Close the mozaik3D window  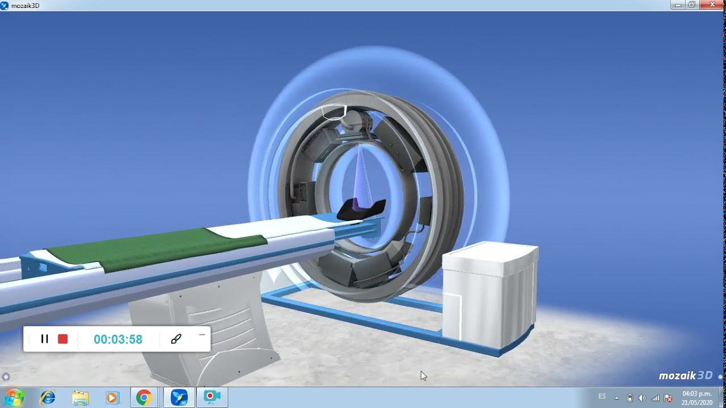[x=712, y=5]
